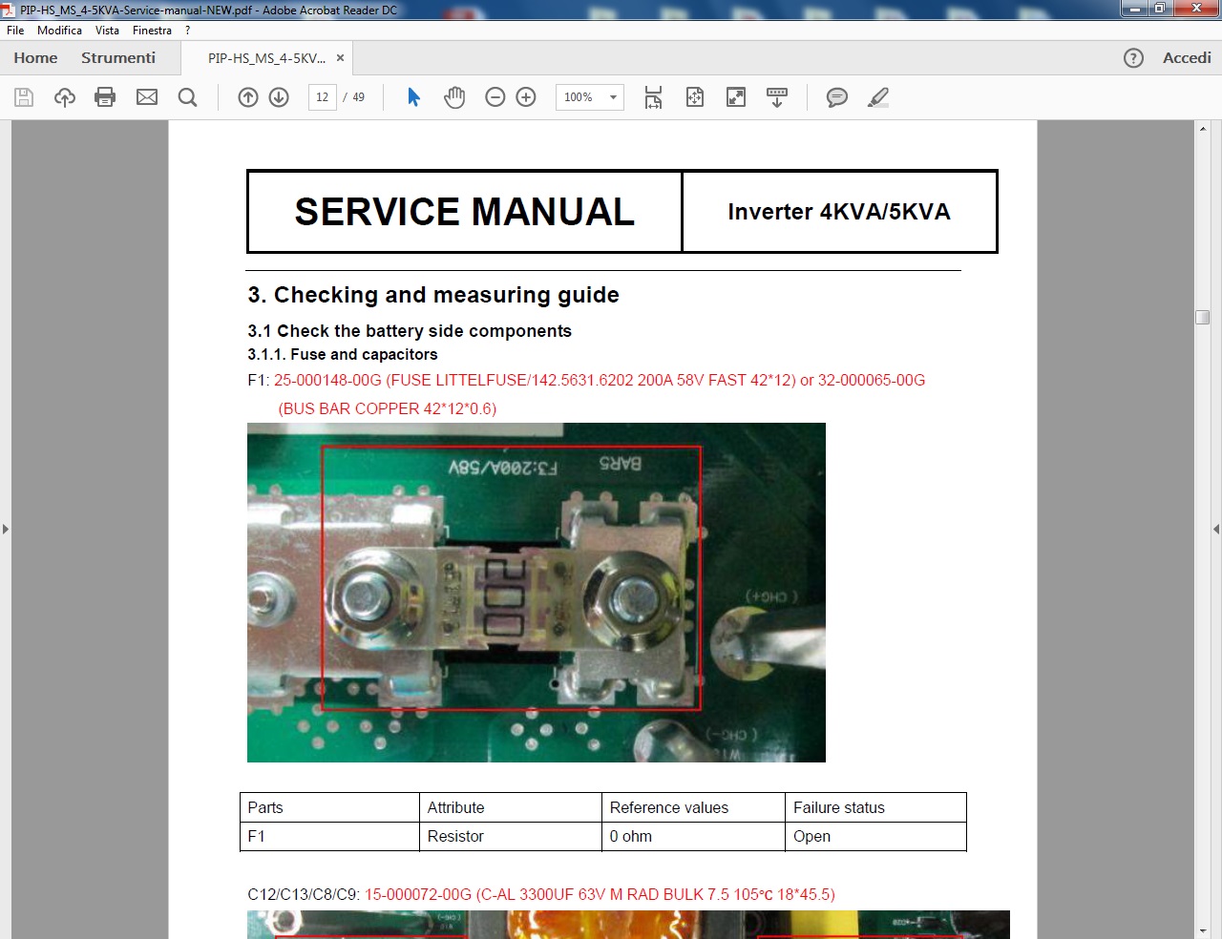The image size is (1222, 939).
Task: Switch to the Strumenti tab
Action: coord(118,58)
